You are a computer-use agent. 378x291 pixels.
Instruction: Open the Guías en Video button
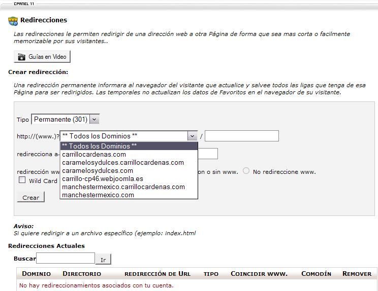click(42, 57)
